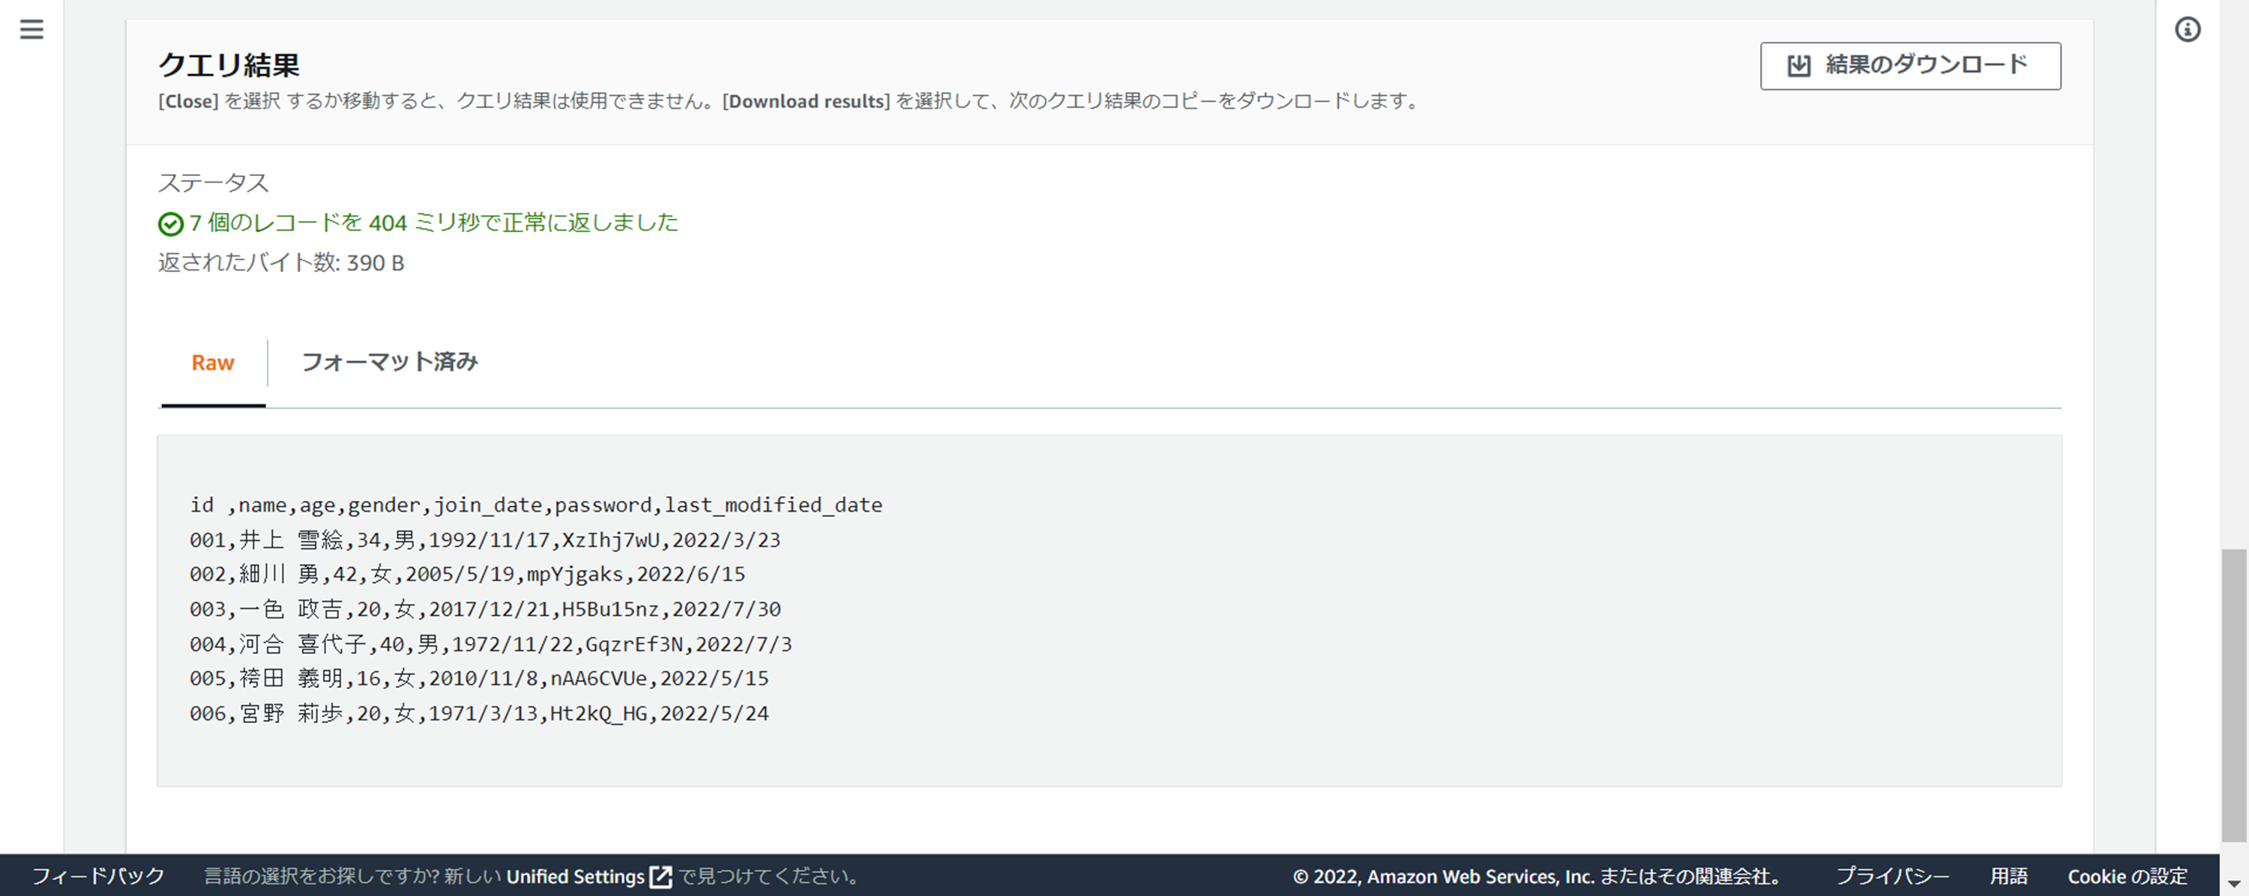Open the info panel icon
The width and height of the screenshot is (2249, 896).
2187,30
